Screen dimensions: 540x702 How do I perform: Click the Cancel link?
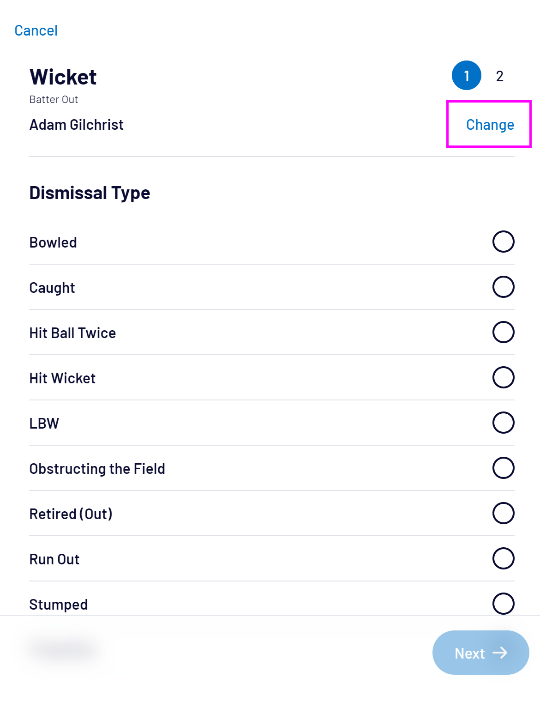36,30
